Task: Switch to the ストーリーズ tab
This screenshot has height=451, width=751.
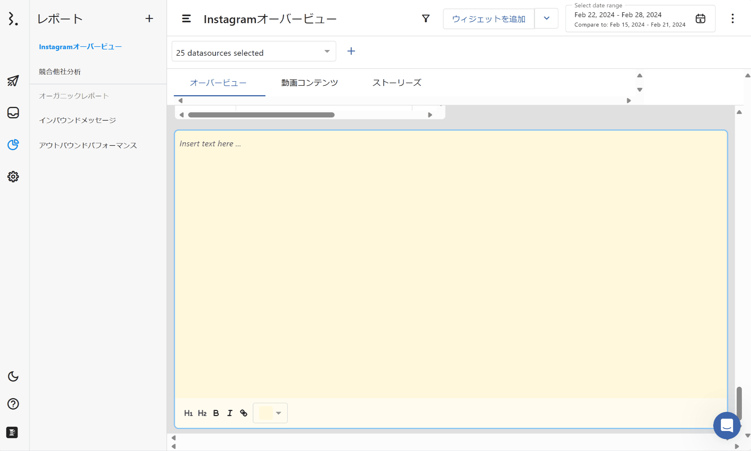Action: point(397,83)
